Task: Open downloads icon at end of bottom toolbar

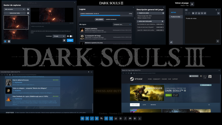Action: pyautogui.click(x=140, y=119)
